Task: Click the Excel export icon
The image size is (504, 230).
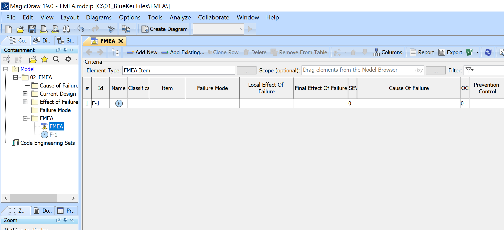Action: pos(469,52)
